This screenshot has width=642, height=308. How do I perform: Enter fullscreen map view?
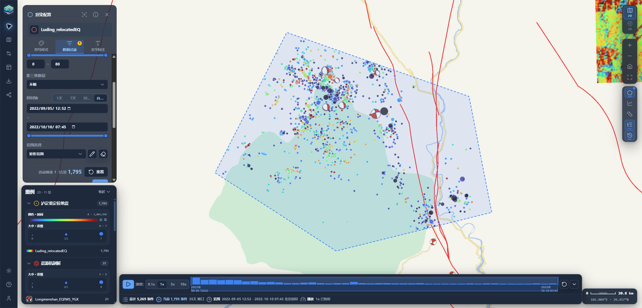[630, 77]
